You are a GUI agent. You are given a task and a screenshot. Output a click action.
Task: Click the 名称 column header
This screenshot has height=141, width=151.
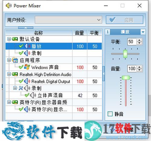(x=39, y=33)
